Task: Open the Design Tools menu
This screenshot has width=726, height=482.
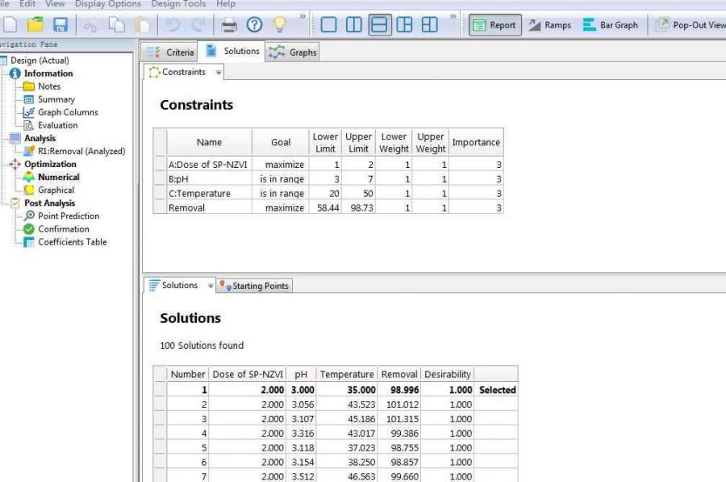Action: [178, 4]
